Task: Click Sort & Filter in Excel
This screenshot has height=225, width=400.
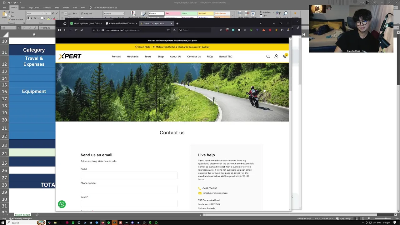Action: point(278,13)
